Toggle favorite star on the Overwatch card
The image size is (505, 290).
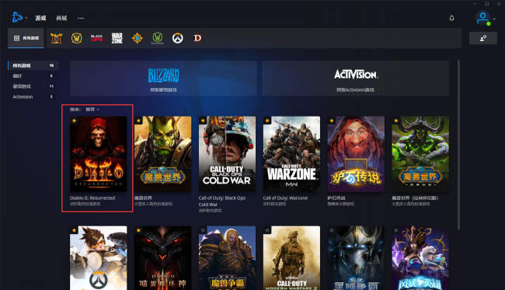click(x=74, y=230)
